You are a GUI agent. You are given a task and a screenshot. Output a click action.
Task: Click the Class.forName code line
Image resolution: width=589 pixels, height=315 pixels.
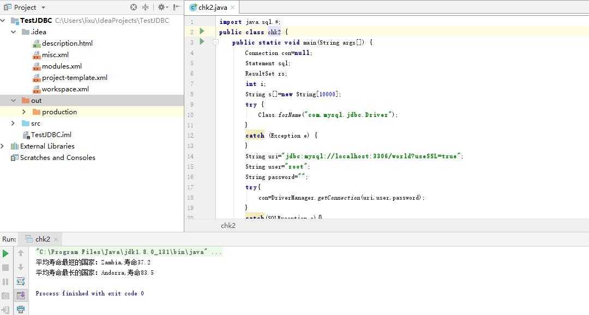pyautogui.click(x=328, y=115)
